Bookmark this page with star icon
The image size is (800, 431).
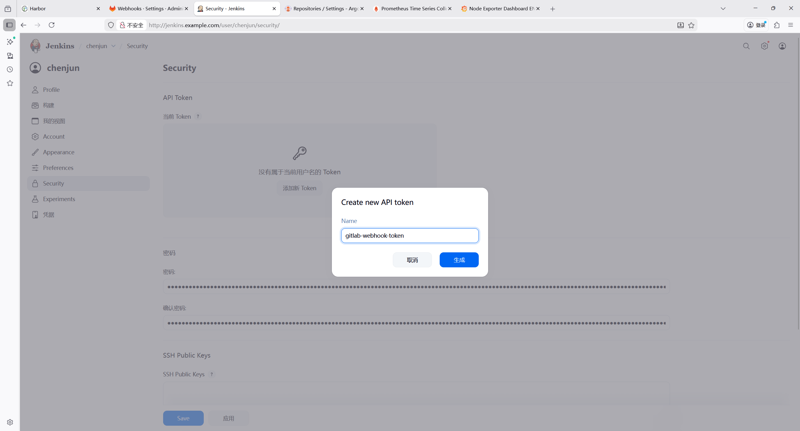(691, 25)
